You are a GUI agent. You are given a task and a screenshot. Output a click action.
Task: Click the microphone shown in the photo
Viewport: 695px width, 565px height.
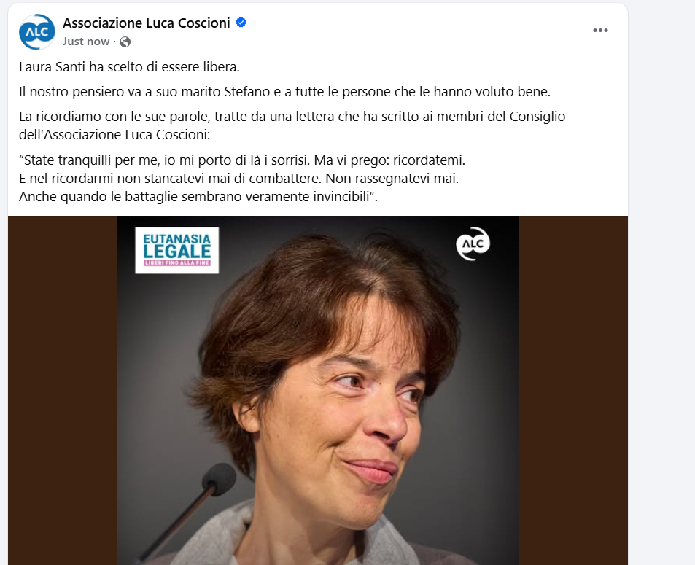pos(218,480)
